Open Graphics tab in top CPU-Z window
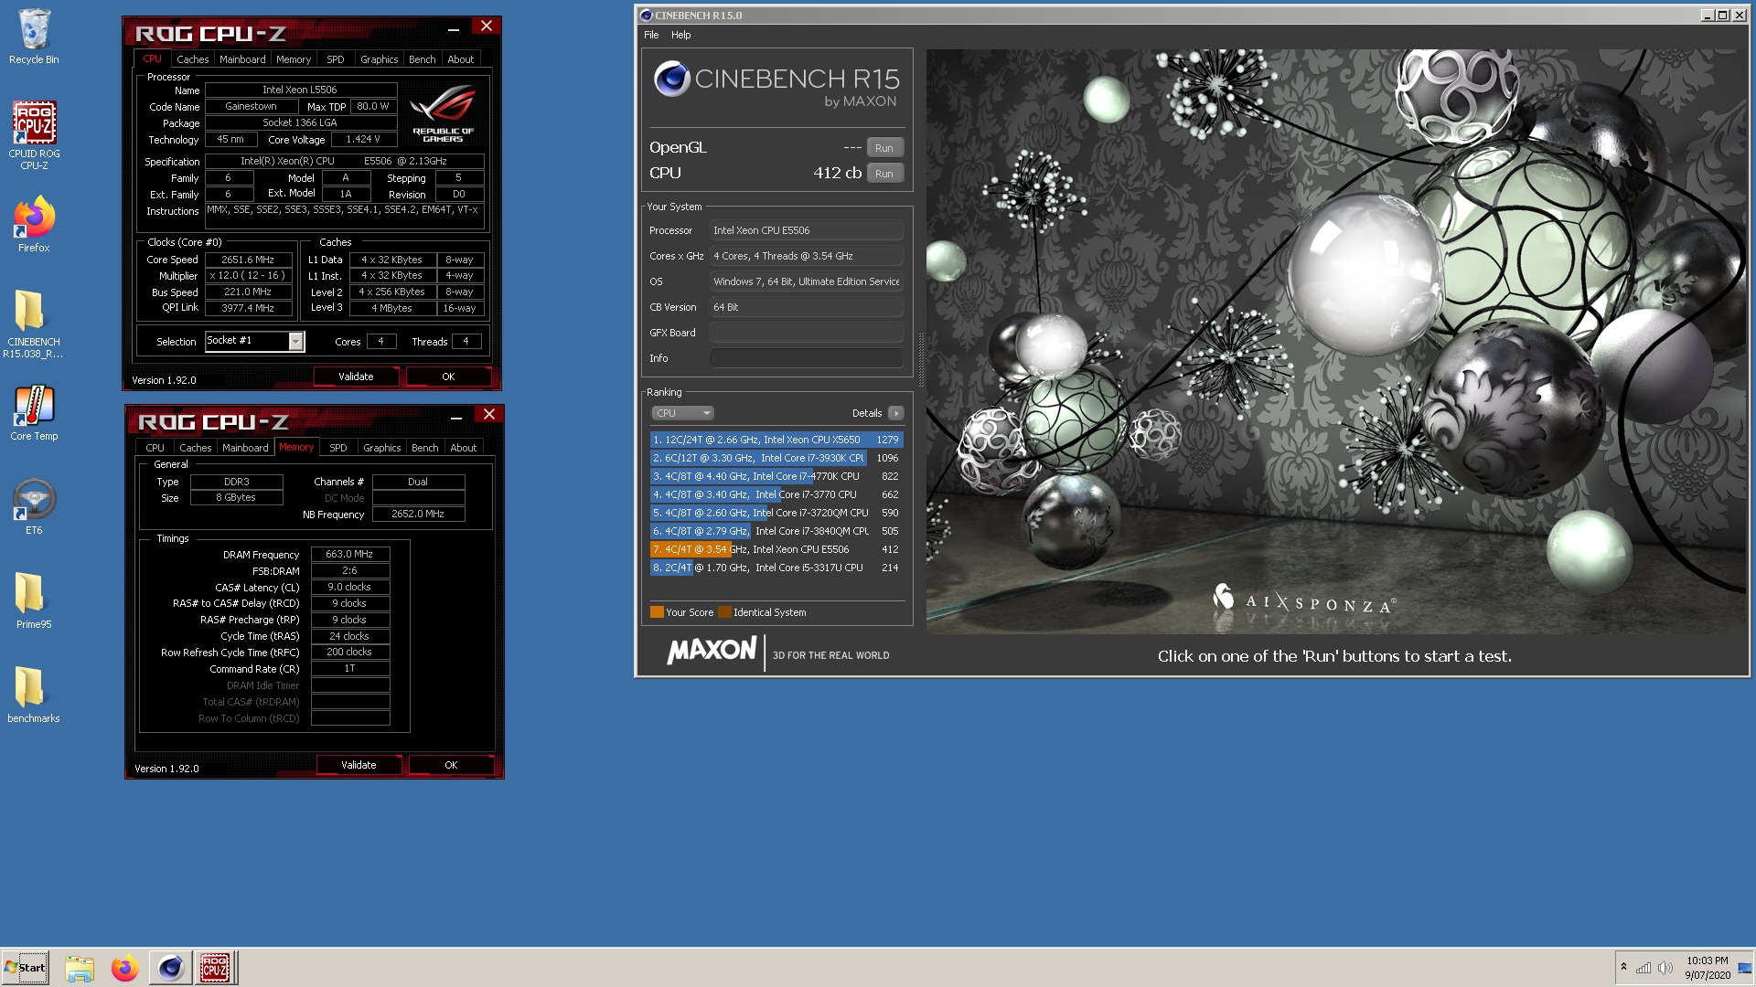This screenshot has height=987, width=1756. 380,59
